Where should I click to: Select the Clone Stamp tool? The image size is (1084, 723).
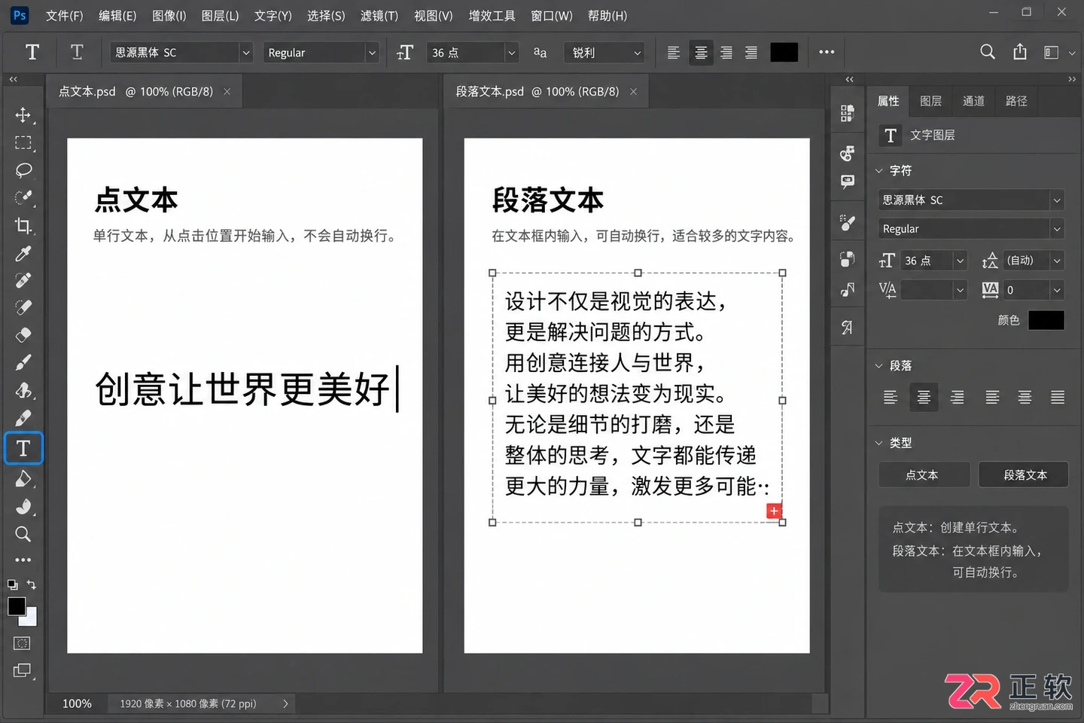[x=23, y=390]
